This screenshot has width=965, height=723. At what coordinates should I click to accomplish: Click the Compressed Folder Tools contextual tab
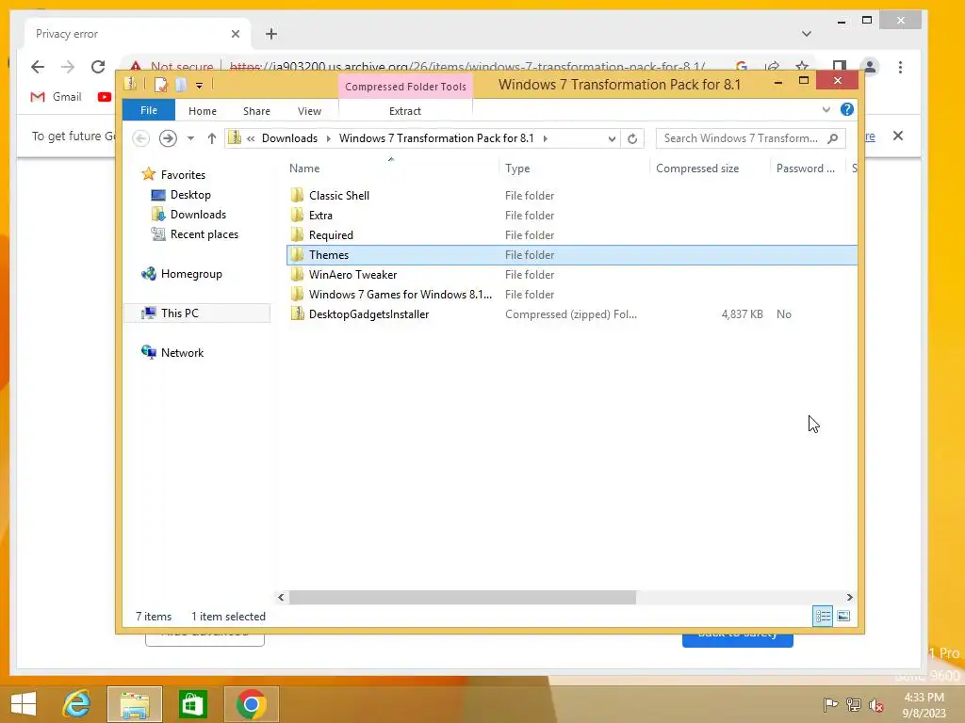(405, 87)
